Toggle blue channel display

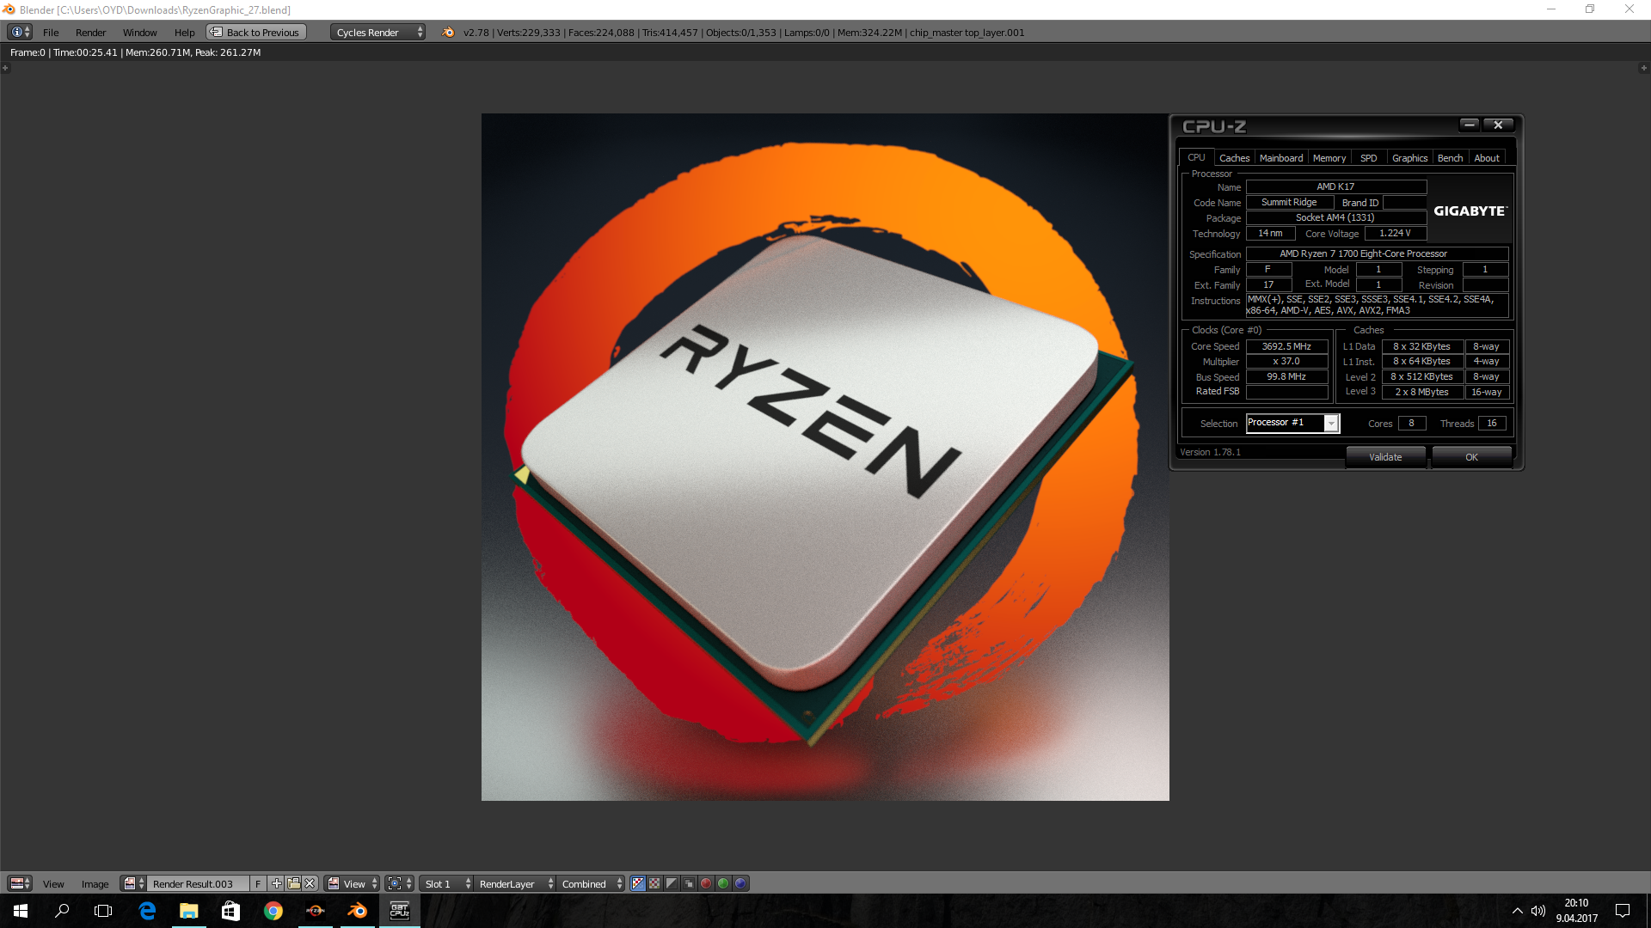tap(740, 883)
